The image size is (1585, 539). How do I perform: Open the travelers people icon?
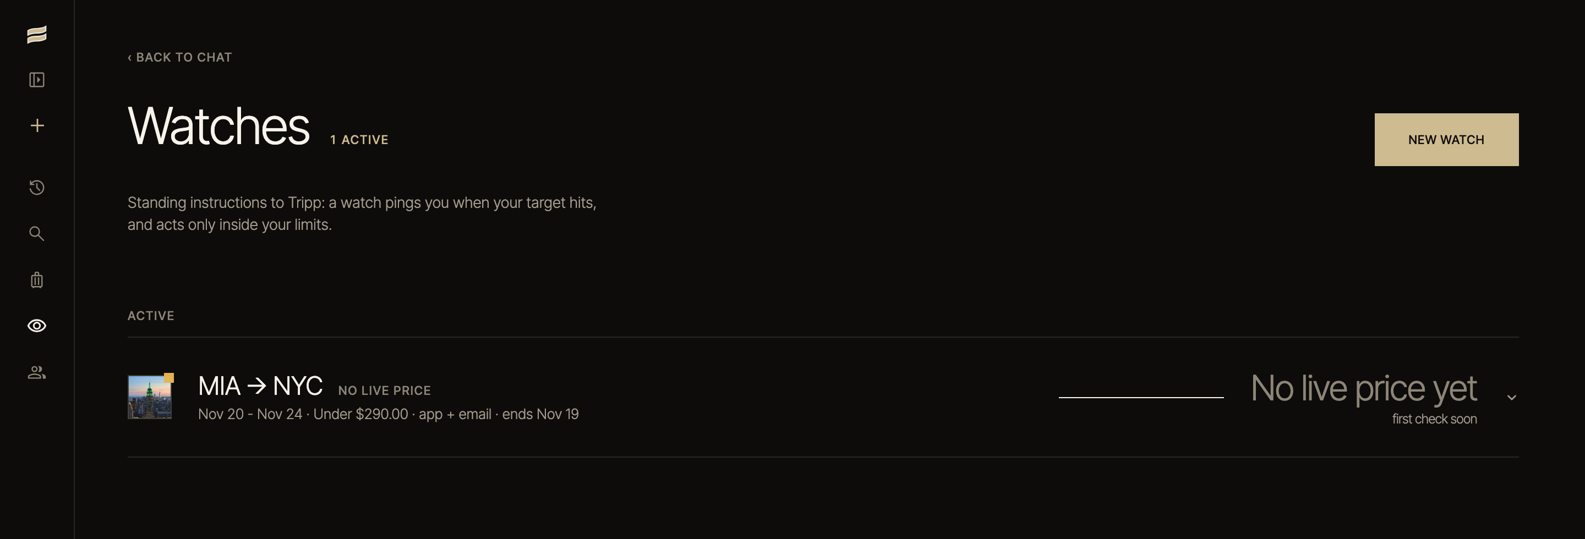(37, 372)
